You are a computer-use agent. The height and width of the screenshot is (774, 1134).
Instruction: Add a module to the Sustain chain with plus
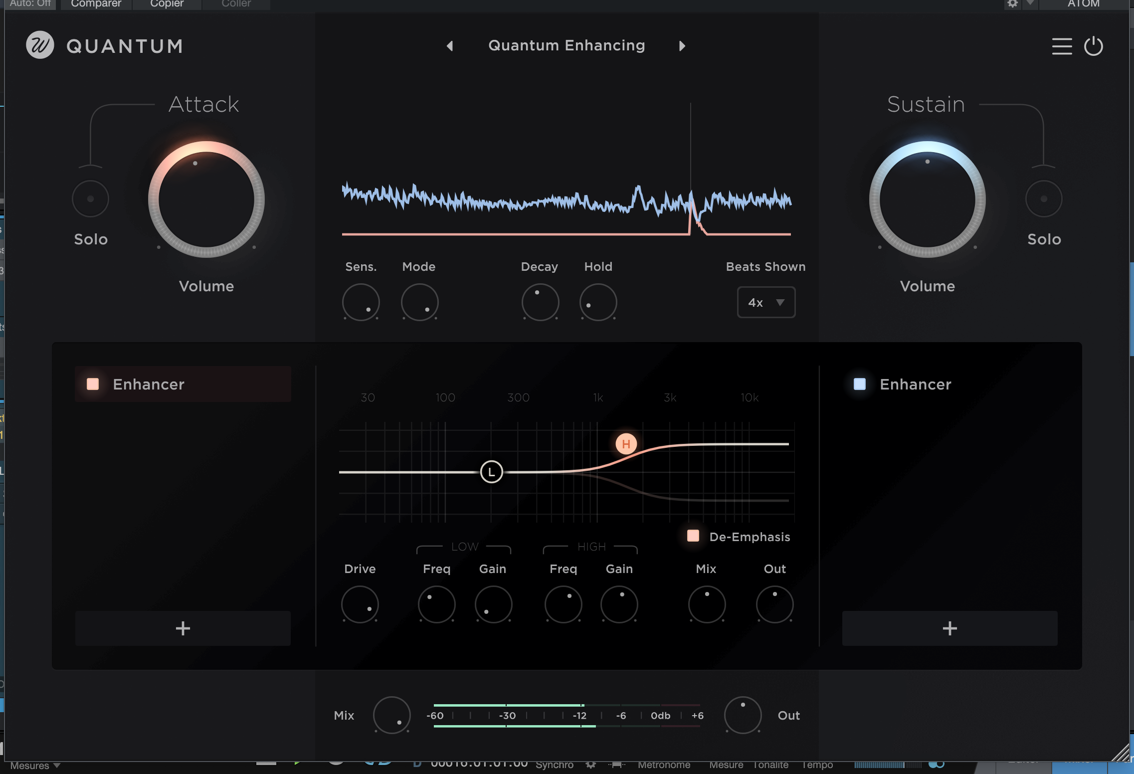(x=949, y=628)
